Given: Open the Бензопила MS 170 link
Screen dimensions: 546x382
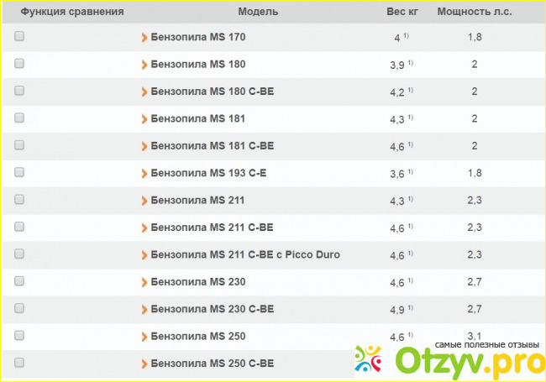Looking at the screenshot, I should coord(197,37).
